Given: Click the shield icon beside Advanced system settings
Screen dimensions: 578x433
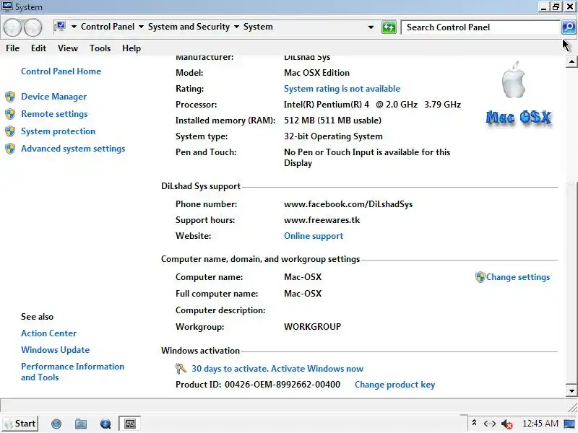Looking at the screenshot, I should (10, 149).
